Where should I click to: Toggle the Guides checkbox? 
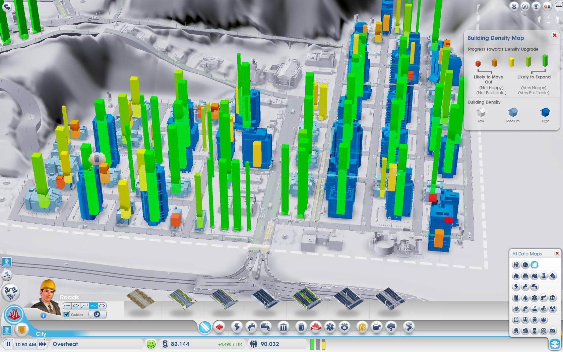66,314
